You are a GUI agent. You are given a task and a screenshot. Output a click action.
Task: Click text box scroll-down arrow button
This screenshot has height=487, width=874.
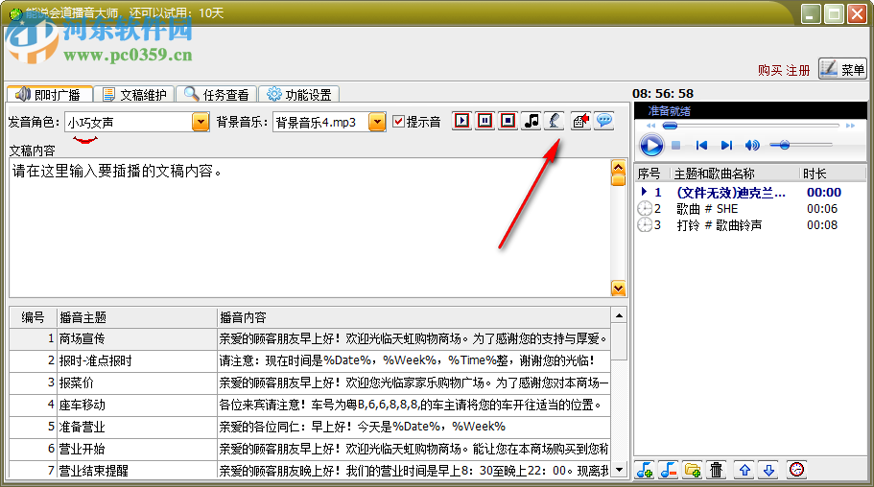point(618,288)
